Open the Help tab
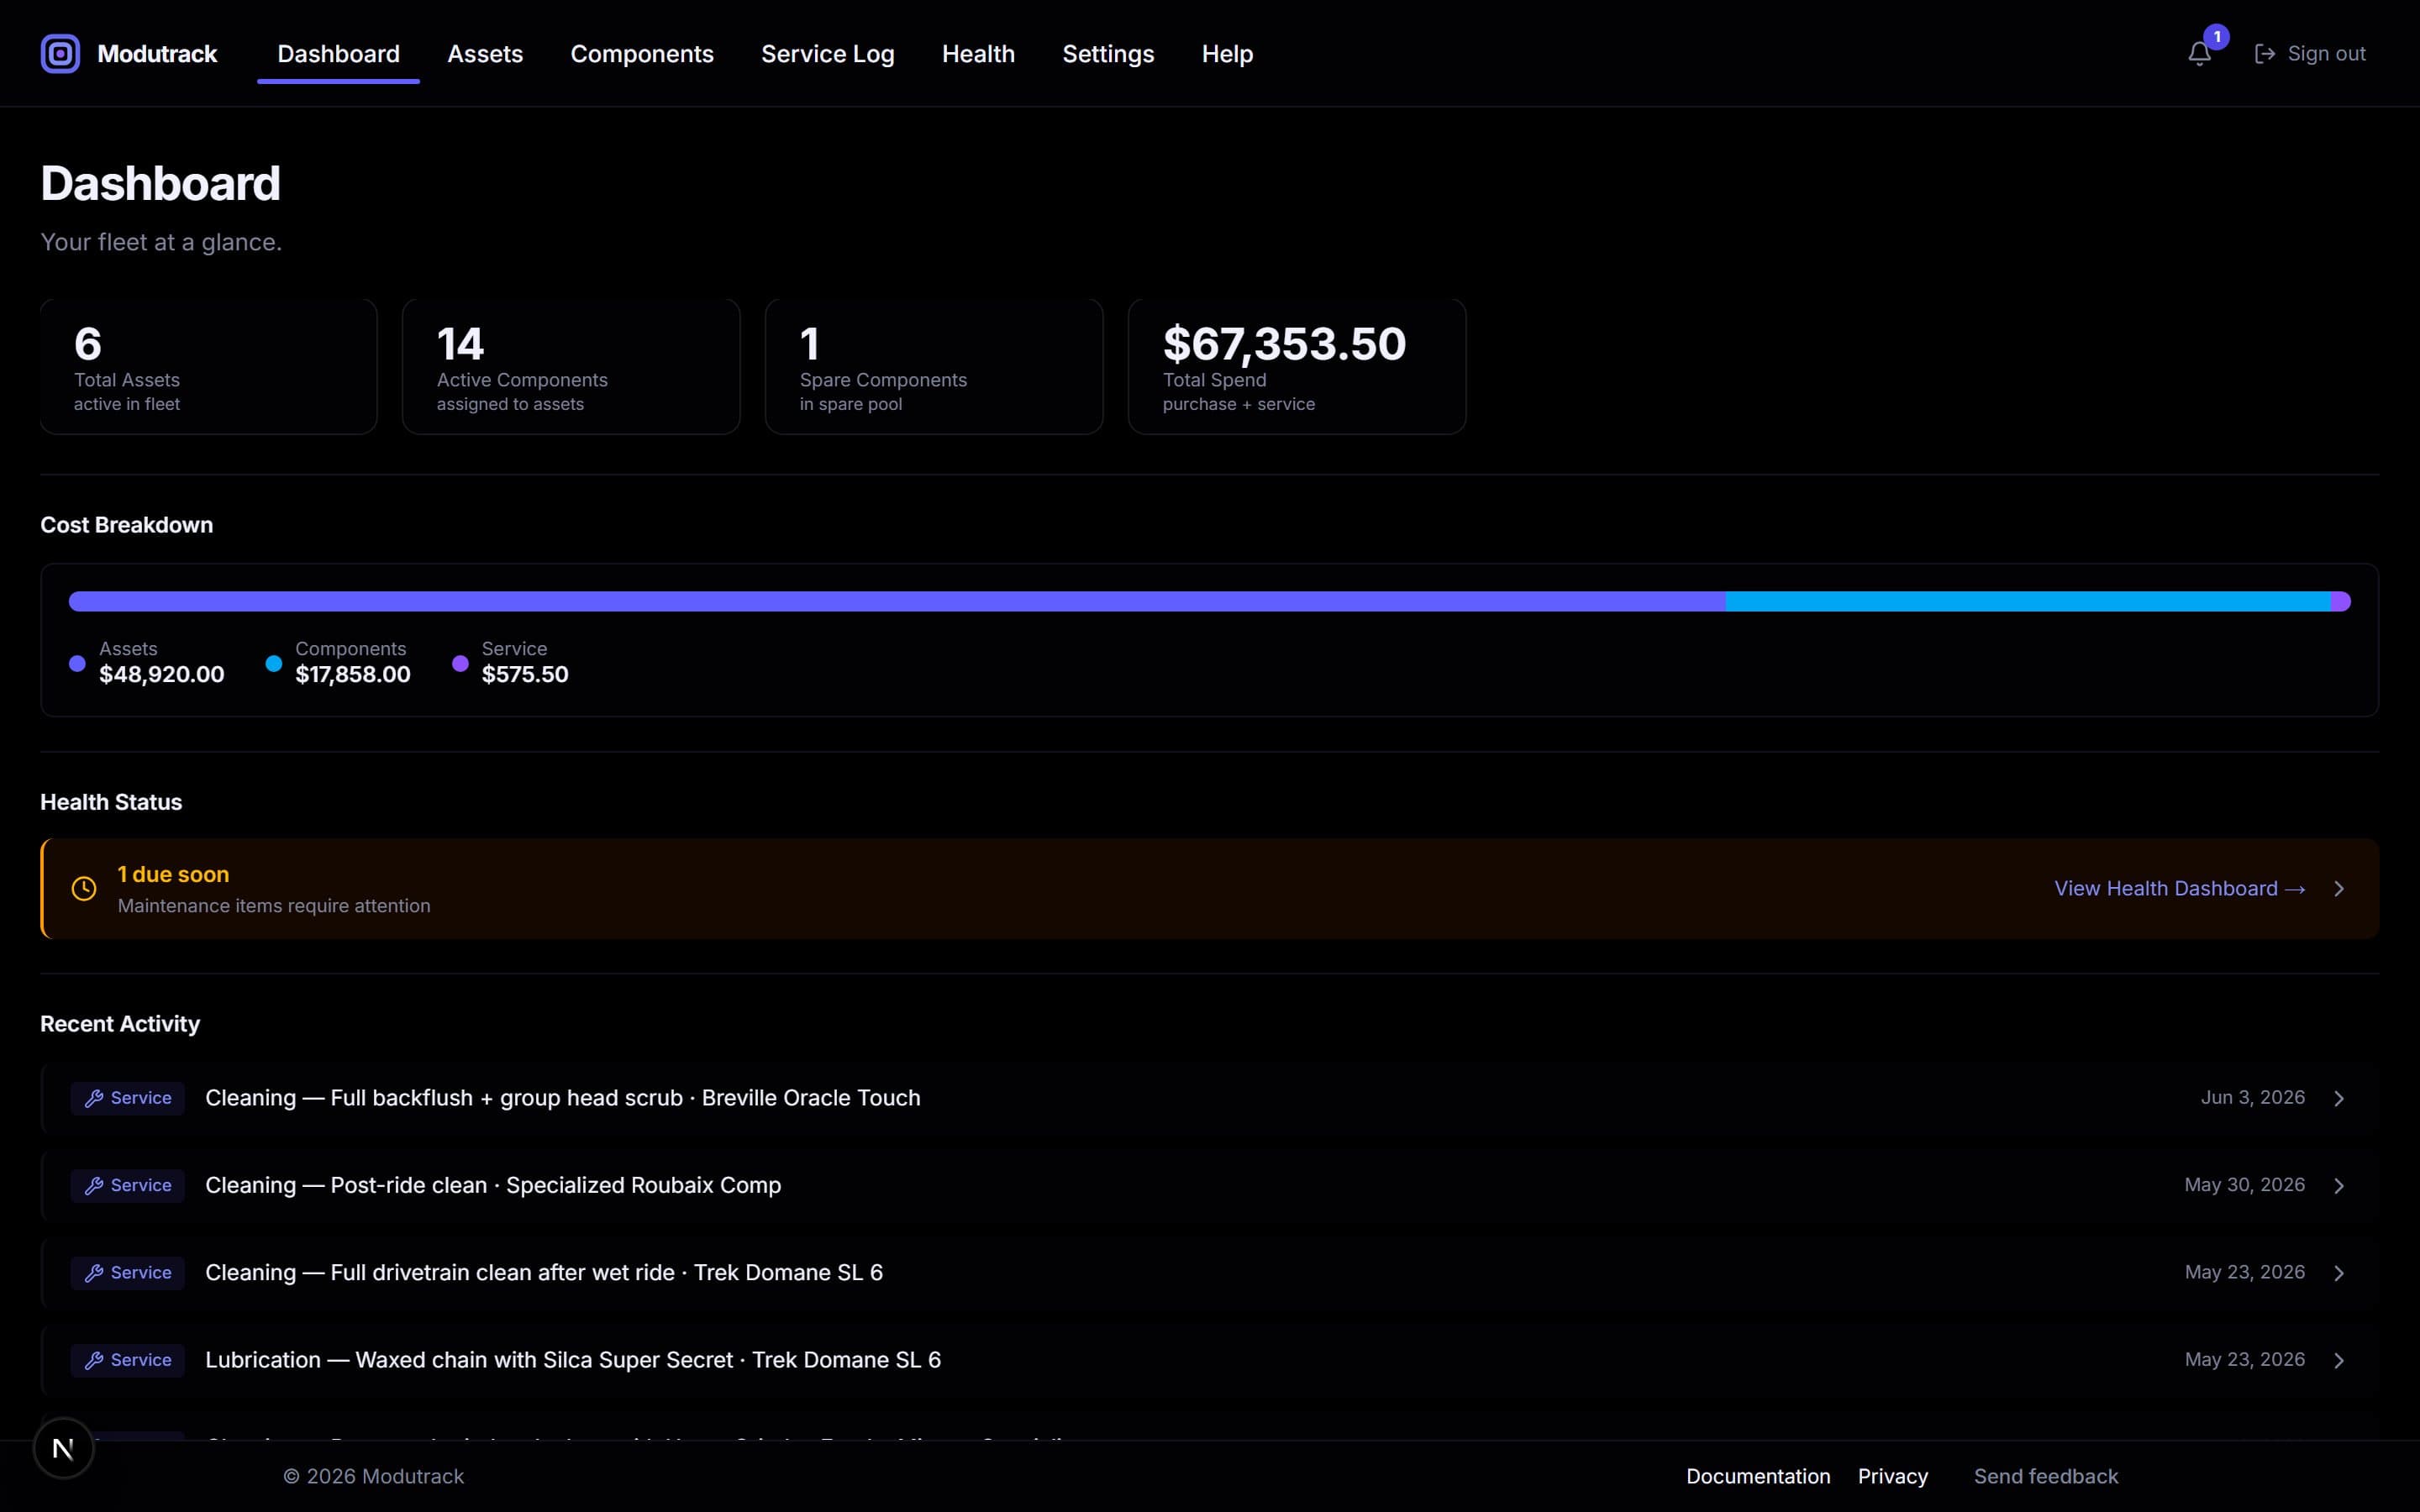The height and width of the screenshot is (1512, 2420). click(1227, 54)
